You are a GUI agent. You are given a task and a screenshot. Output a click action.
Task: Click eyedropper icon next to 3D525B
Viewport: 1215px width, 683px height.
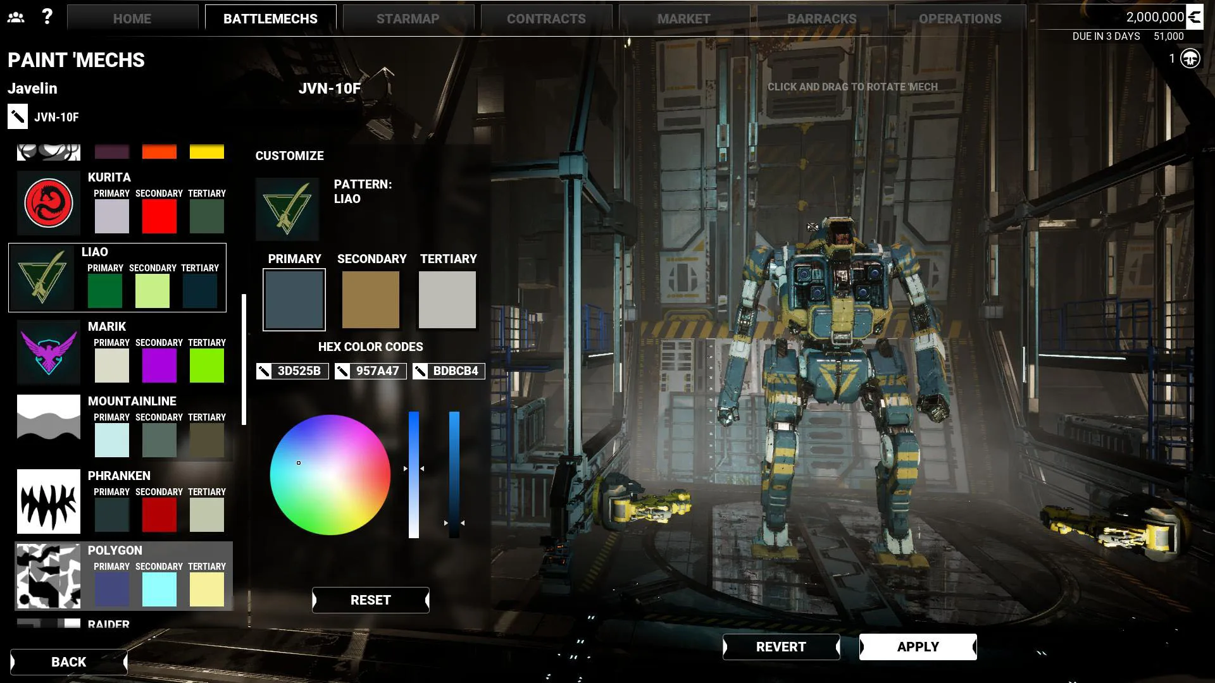tap(265, 371)
